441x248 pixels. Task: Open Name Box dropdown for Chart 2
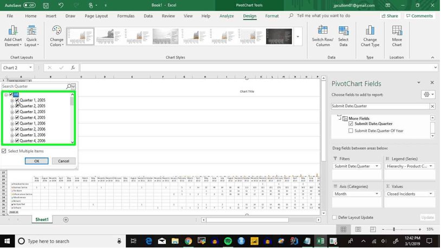(30, 68)
